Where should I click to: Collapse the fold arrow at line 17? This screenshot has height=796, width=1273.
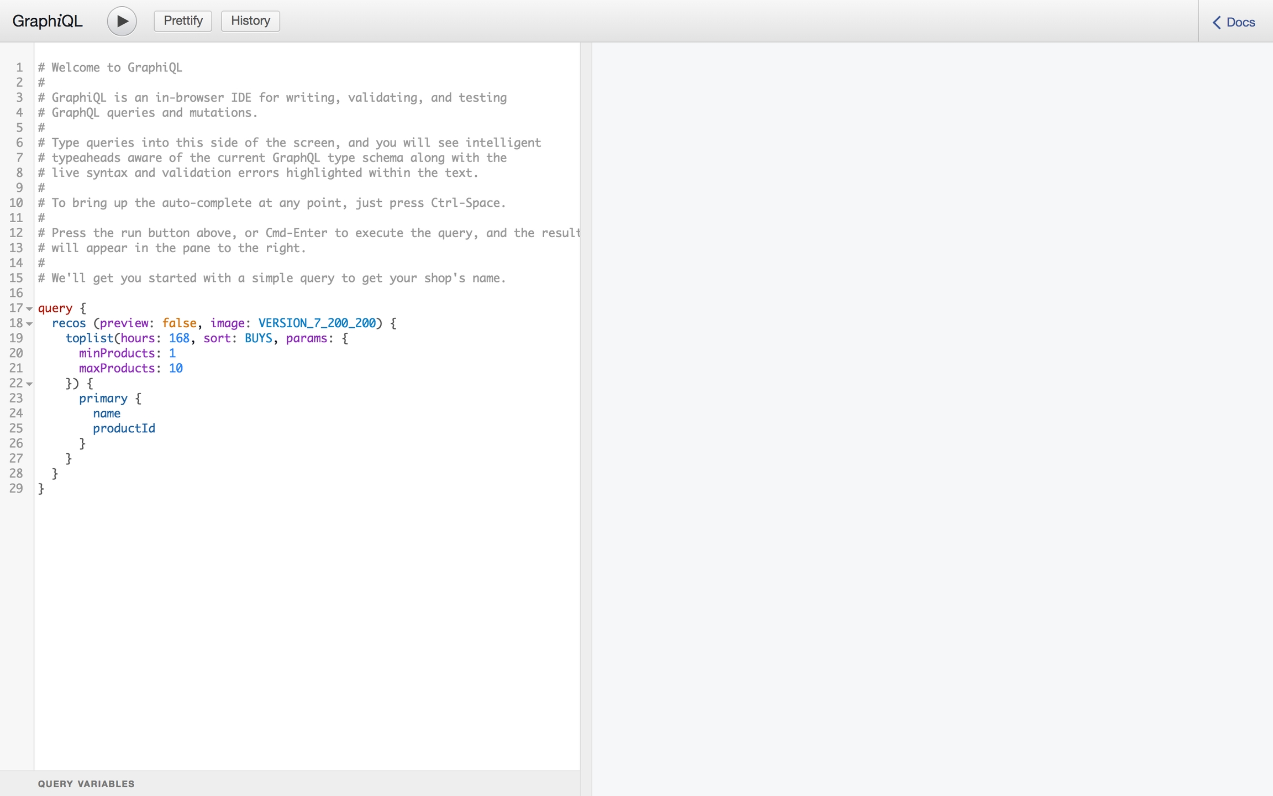point(30,308)
